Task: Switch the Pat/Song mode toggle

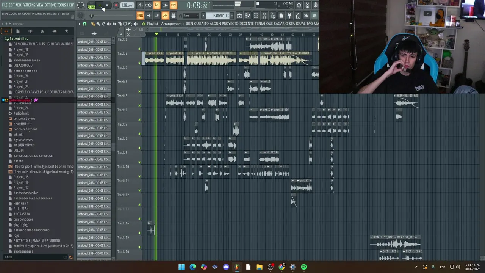Action: tap(91, 5)
